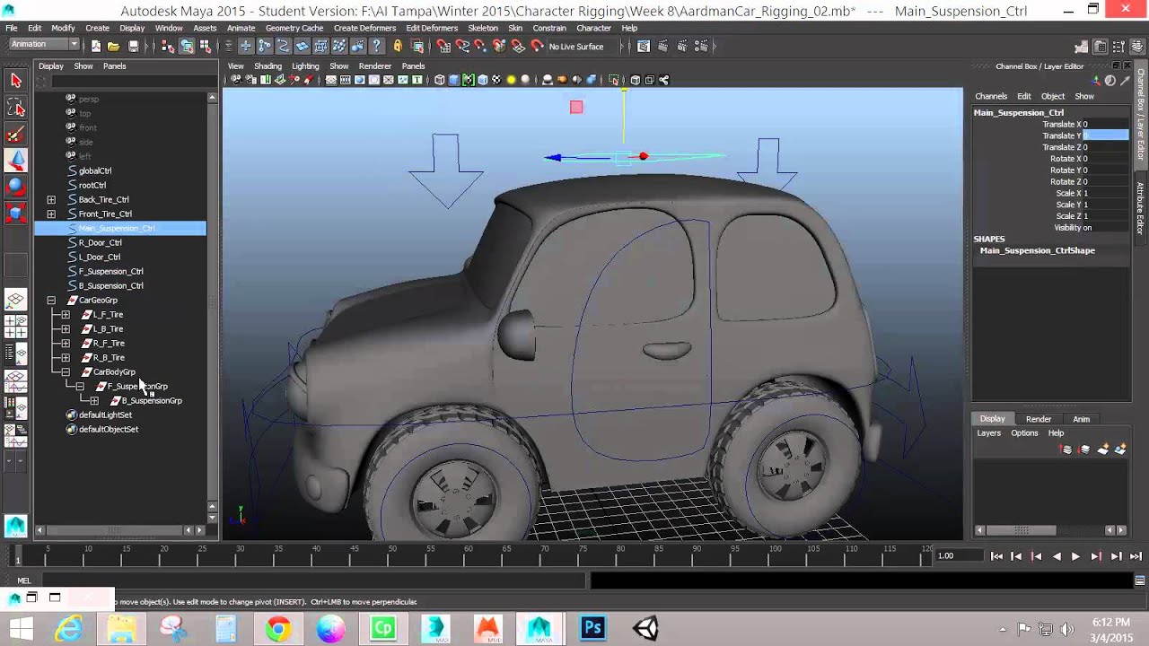Switch to the Anim layer tab
The width and height of the screenshot is (1149, 646).
[1081, 419]
